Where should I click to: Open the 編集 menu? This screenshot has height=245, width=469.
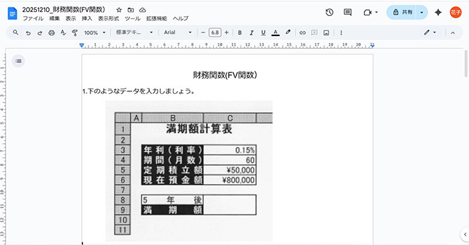[x=54, y=19]
